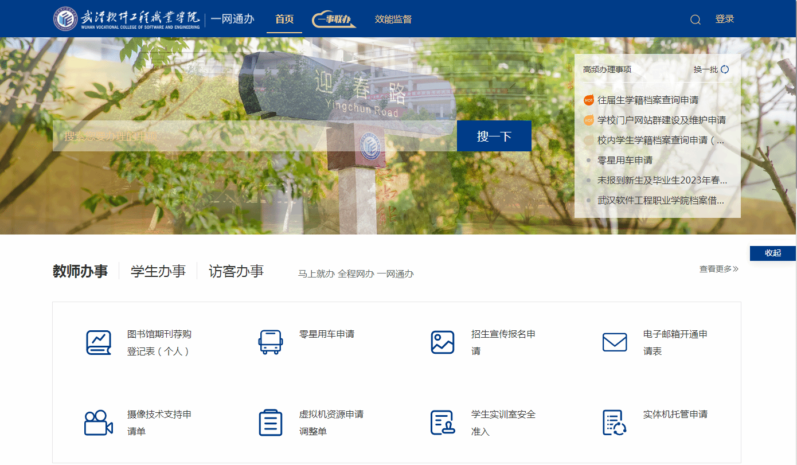Refresh the list with 换一批

711,69
